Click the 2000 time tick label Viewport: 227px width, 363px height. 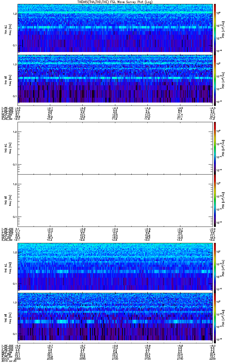tap(18, 359)
